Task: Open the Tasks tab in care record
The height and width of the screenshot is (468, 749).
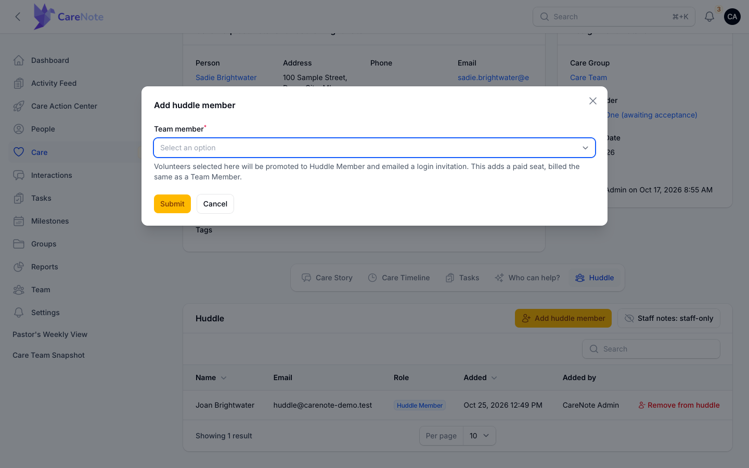Action: click(x=462, y=278)
